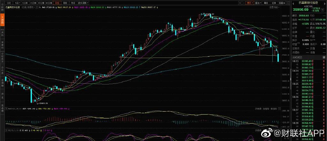Open 分价表 sidebar tab
Image resolution: width=327 pixels, height=141 pixels.
click(x=2, y=70)
